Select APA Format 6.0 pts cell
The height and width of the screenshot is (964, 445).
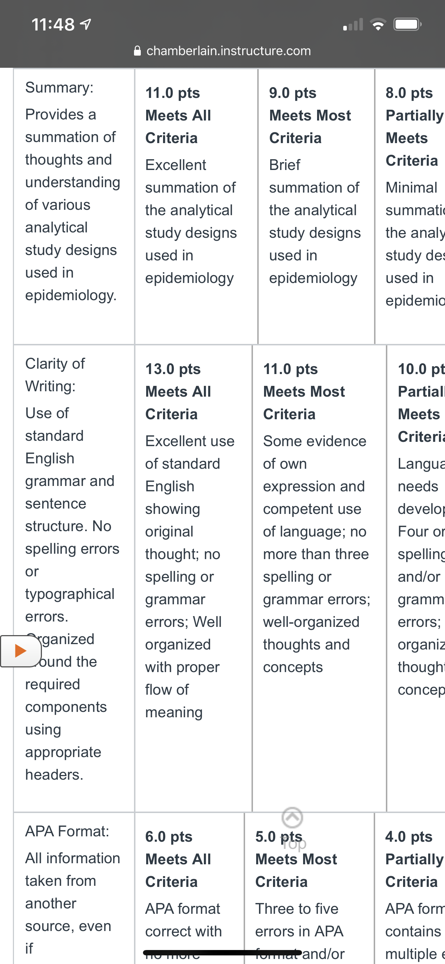click(x=189, y=888)
